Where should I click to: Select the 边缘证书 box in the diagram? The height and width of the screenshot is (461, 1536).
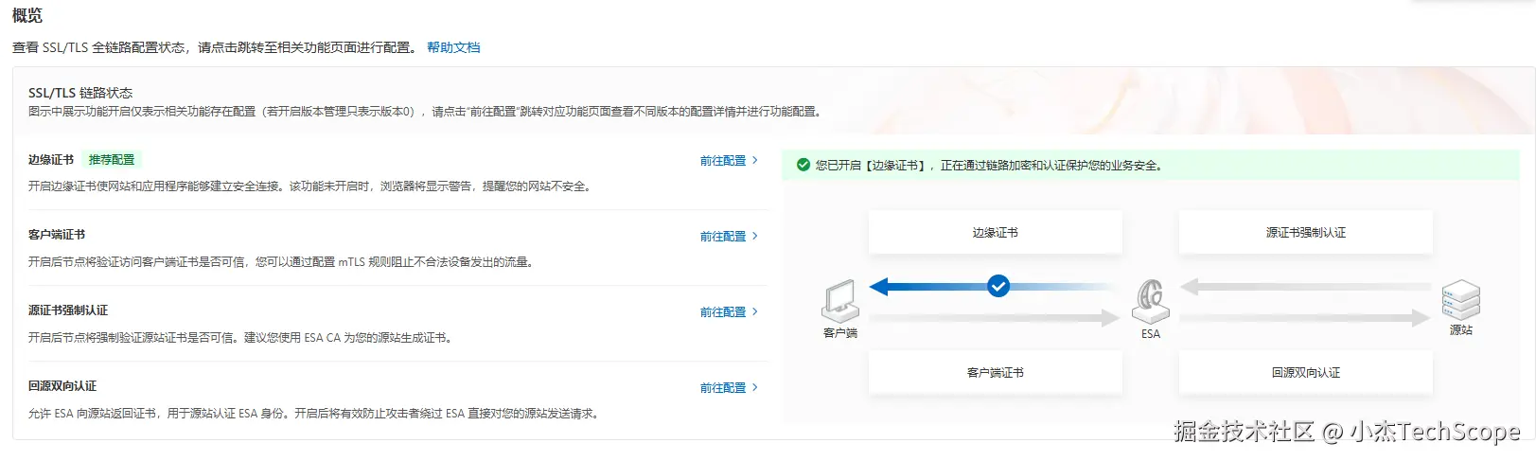pyautogui.click(x=996, y=233)
